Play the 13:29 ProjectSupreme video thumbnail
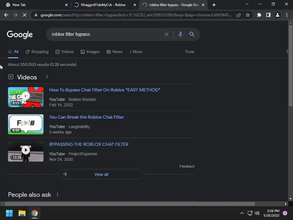 pos(26,152)
